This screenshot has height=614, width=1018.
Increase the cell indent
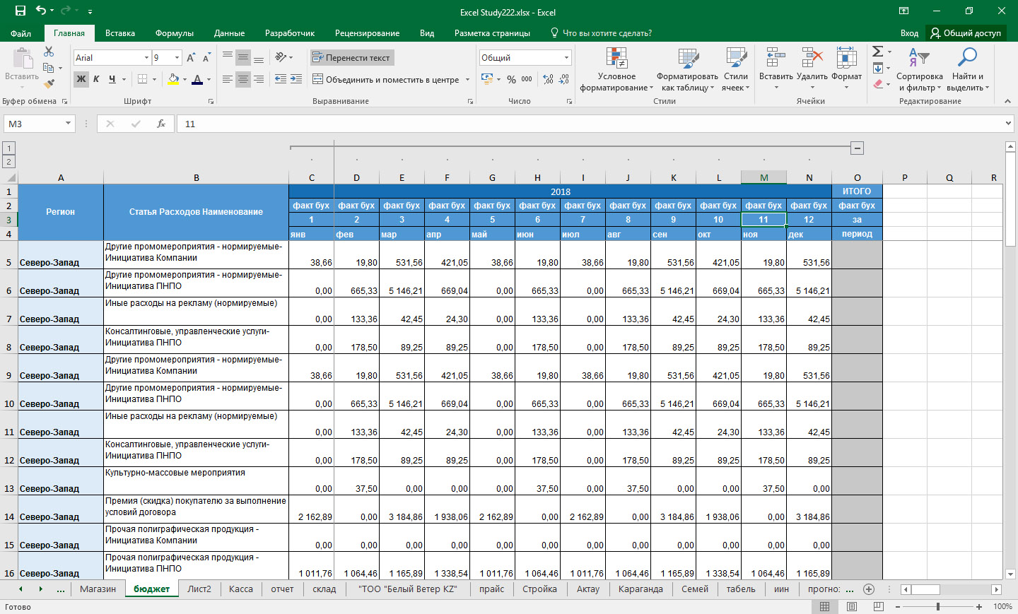pos(296,80)
